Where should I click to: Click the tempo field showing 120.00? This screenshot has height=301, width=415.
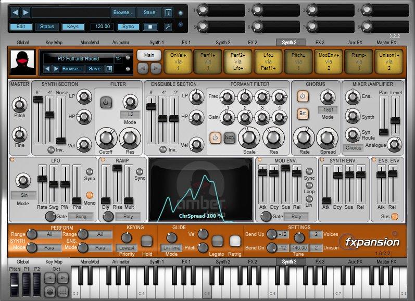(x=103, y=27)
